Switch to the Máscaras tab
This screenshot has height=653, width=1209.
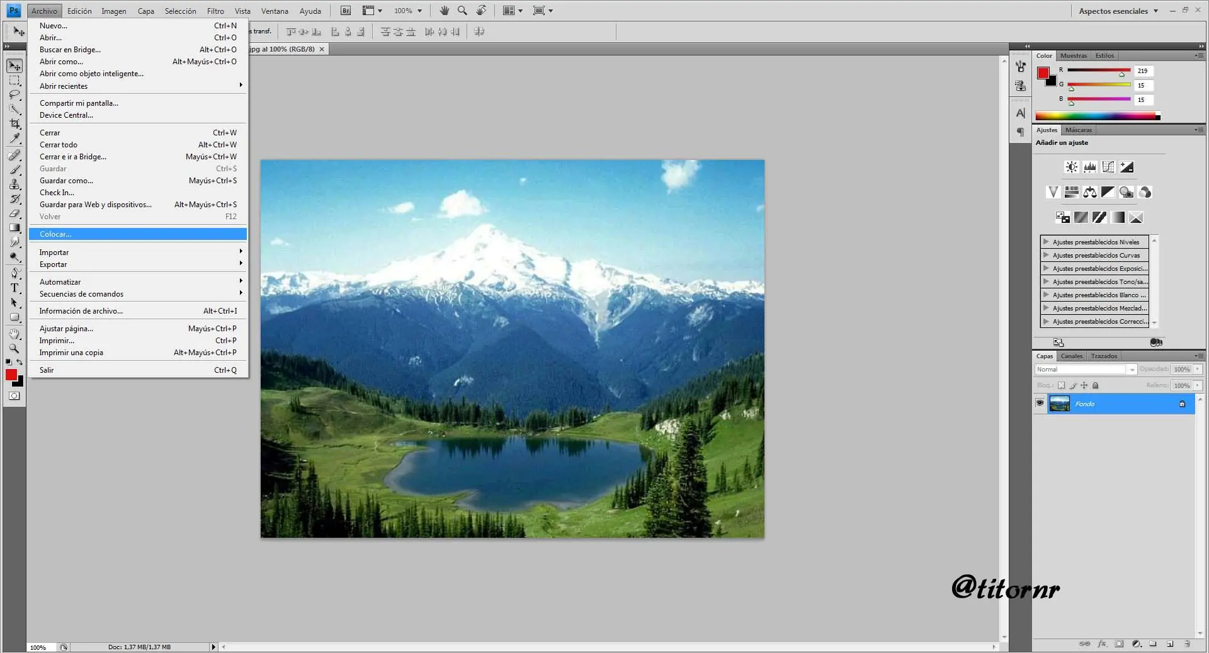[x=1079, y=130]
